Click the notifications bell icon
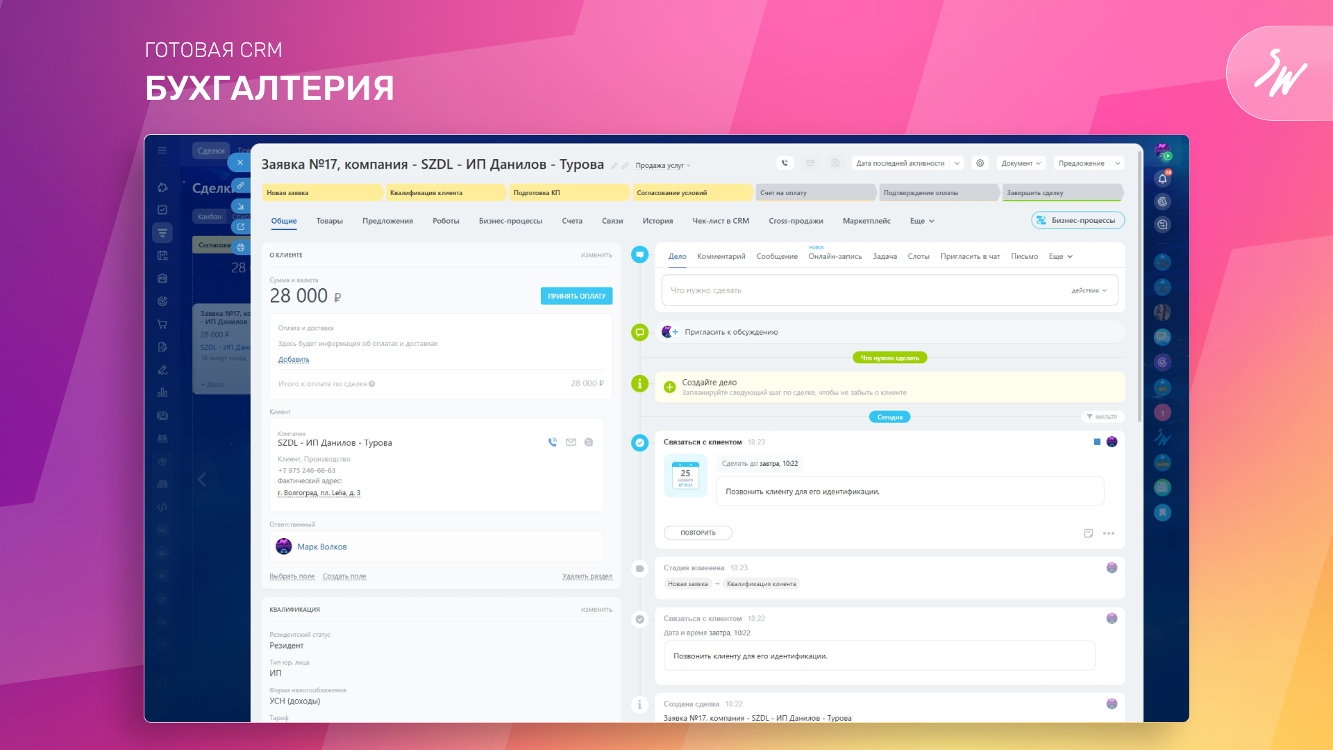This screenshot has width=1333, height=750. 1162,178
